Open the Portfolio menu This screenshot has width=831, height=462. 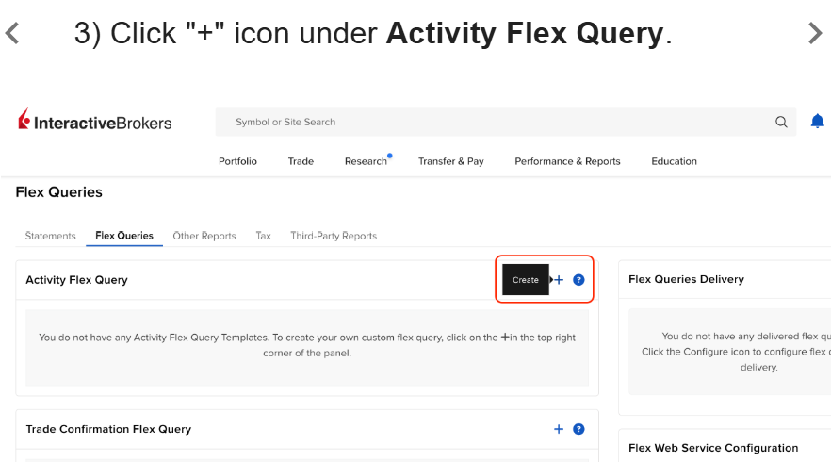(x=238, y=161)
